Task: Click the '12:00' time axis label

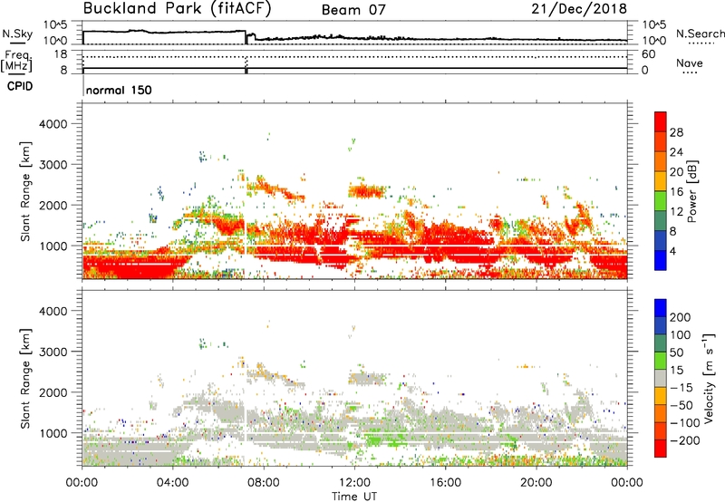Action: (354, 483)
